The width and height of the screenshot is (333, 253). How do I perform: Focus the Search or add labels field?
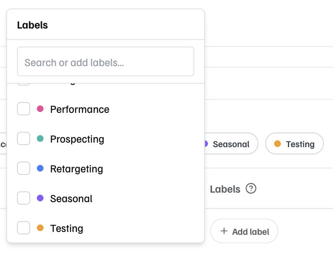click(x=106, y=62)
